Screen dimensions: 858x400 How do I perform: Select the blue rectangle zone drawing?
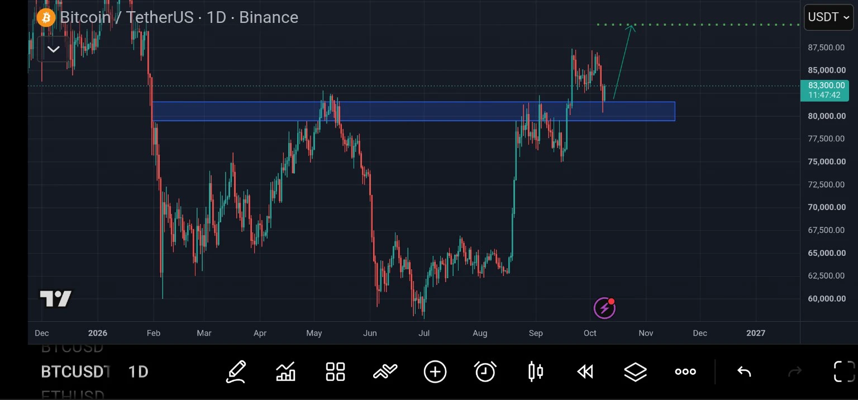pos(413,111)
